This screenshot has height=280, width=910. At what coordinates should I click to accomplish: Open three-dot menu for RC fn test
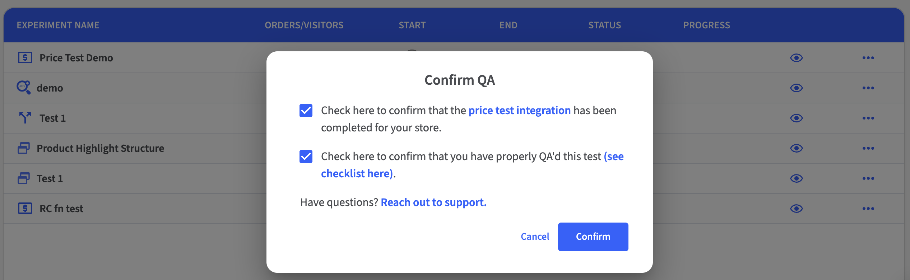(868, 209)
